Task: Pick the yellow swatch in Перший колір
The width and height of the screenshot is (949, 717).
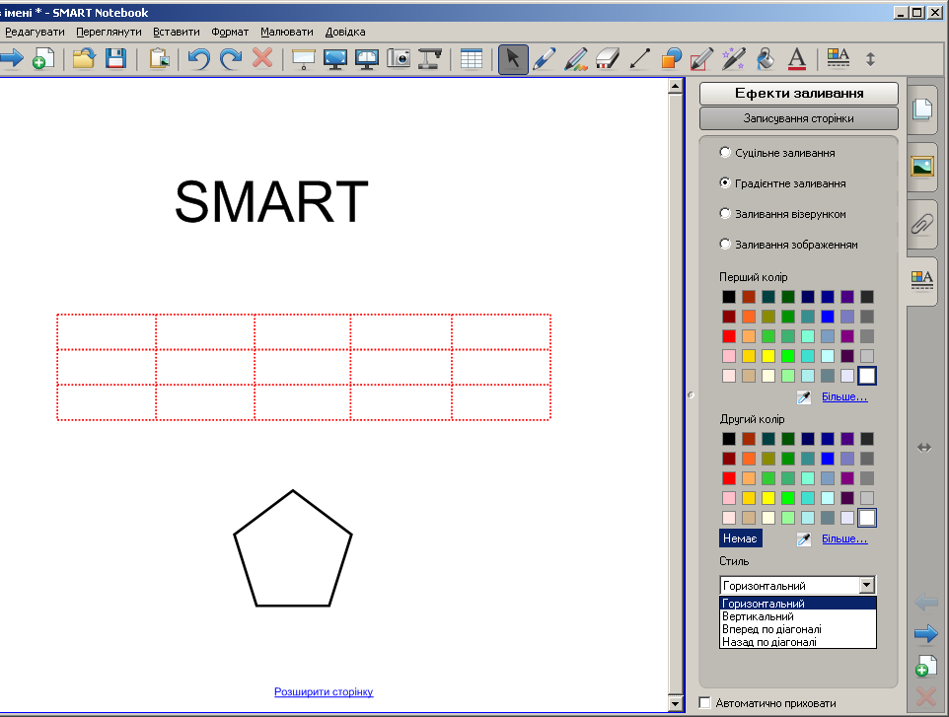Action: 768,356
